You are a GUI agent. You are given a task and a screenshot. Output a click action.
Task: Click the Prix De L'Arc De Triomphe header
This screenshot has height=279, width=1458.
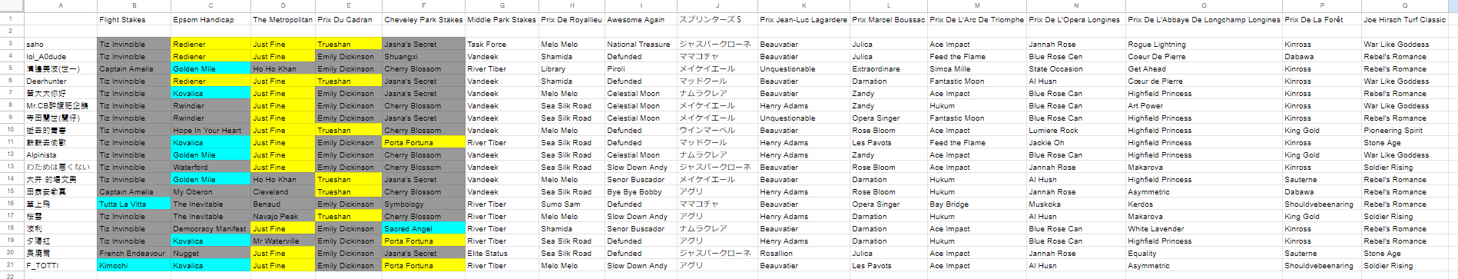tap(976, 19)
